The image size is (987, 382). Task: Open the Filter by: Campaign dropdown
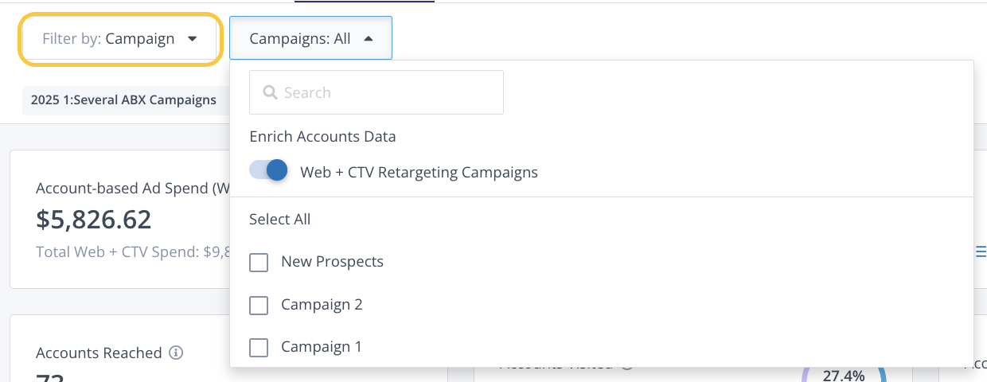coord(119,39)
